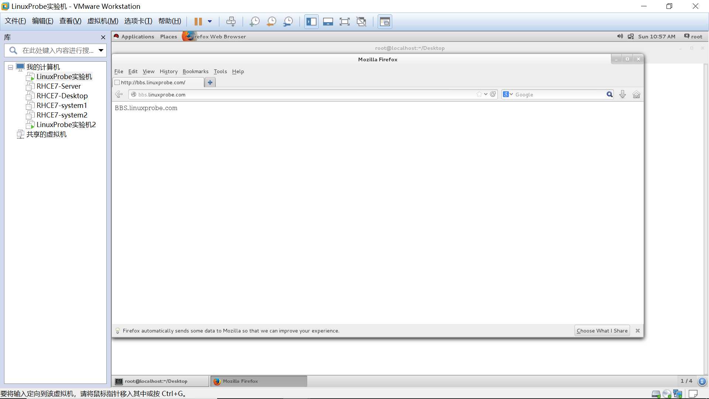The image size is (709, 399).
Task: Open the GNOME Places menu
Action: [x=168, y=37]
